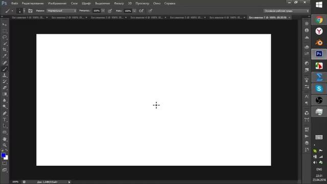Viewport: 327px width, 184px height.
Task: Click the zoom level field in status bar
Action: tap(15, 182)
